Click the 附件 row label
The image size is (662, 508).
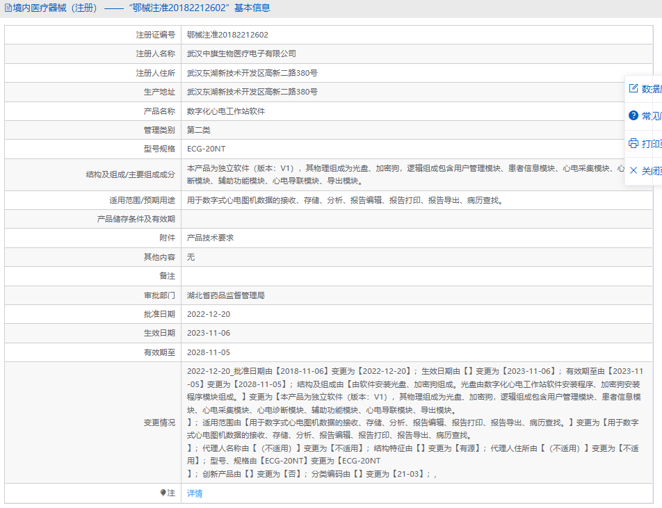(167, 238)
